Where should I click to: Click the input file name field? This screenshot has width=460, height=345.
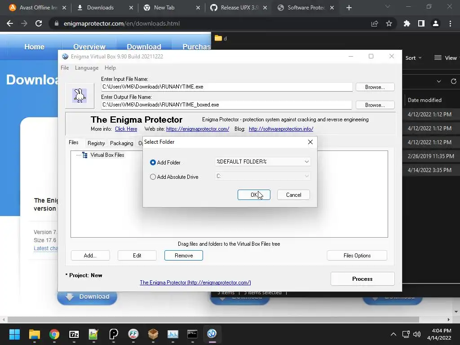coord(227,87)
